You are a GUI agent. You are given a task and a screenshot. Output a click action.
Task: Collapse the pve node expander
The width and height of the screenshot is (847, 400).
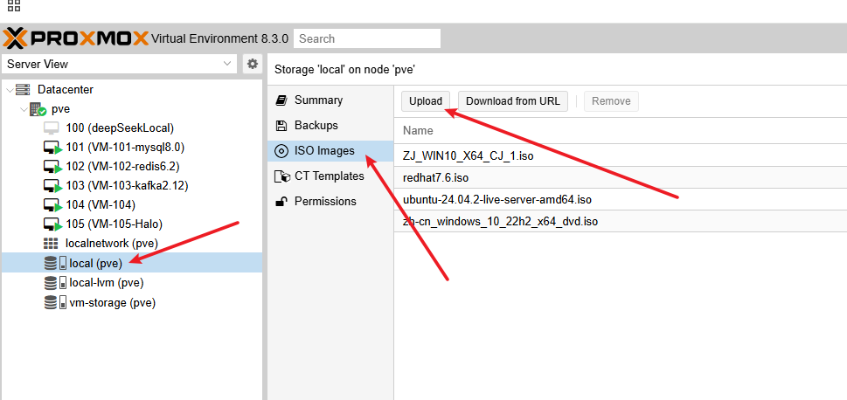click(x=22, y=109)
